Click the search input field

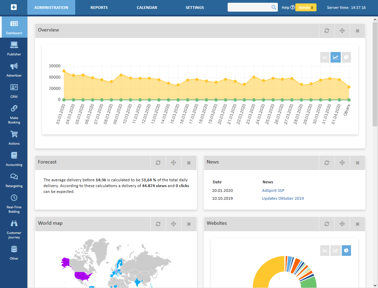249,7
